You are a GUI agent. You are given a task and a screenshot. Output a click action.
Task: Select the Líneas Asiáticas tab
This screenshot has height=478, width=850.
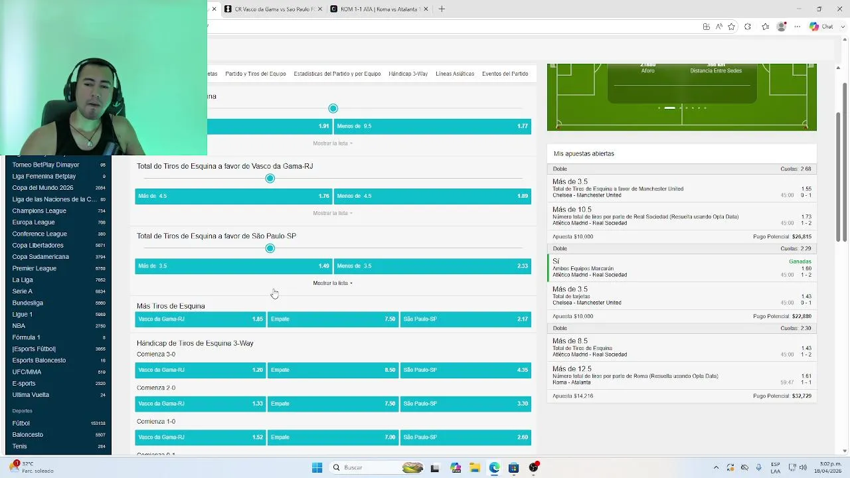(455, 74)
